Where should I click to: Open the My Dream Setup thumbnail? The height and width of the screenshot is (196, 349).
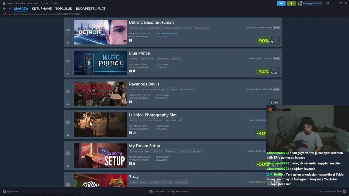point(100,155)
